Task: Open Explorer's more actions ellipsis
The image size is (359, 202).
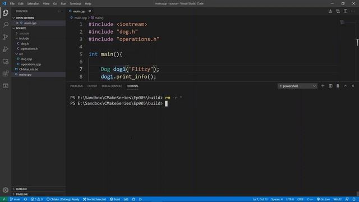Action: click(x=59, y=11)
